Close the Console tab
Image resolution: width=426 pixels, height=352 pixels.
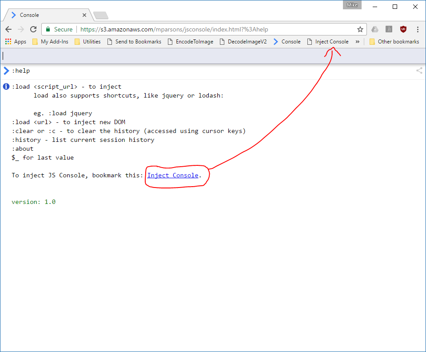pos(84,15)
